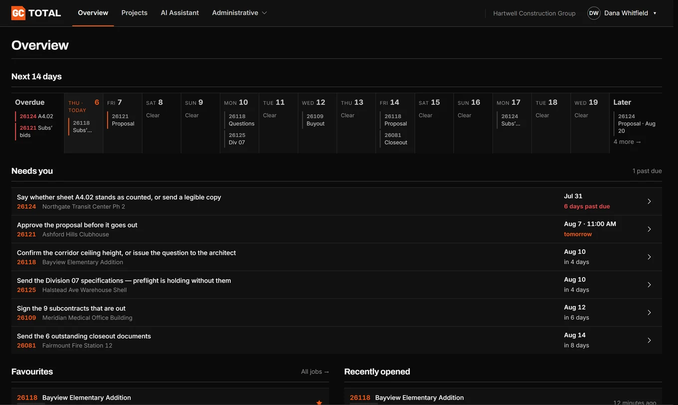
Task: Click Meridian Medical Office Building project name
Action: (87, 318)
